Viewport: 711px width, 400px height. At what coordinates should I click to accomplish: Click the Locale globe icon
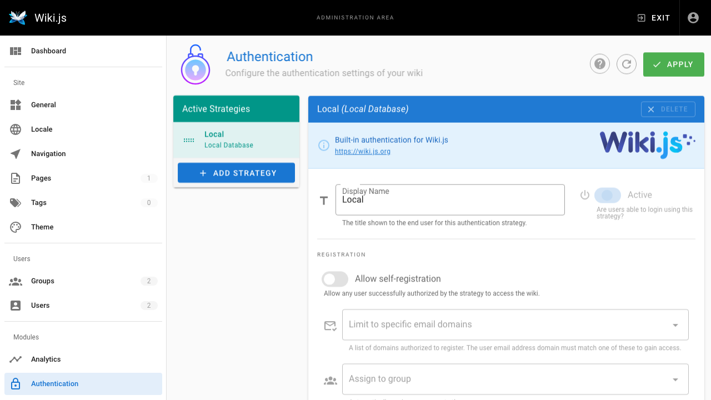[16, 129]
